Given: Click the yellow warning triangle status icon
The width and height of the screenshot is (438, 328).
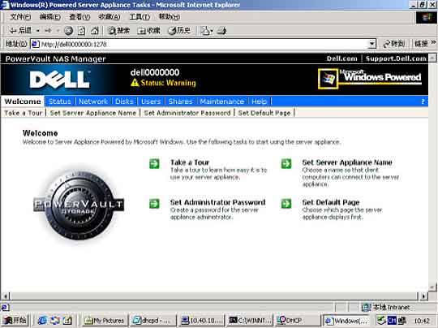Looking at the screenshot, I should (135, 83).
